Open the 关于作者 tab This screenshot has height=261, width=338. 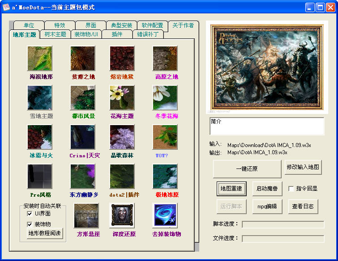(x=183, y=25)
